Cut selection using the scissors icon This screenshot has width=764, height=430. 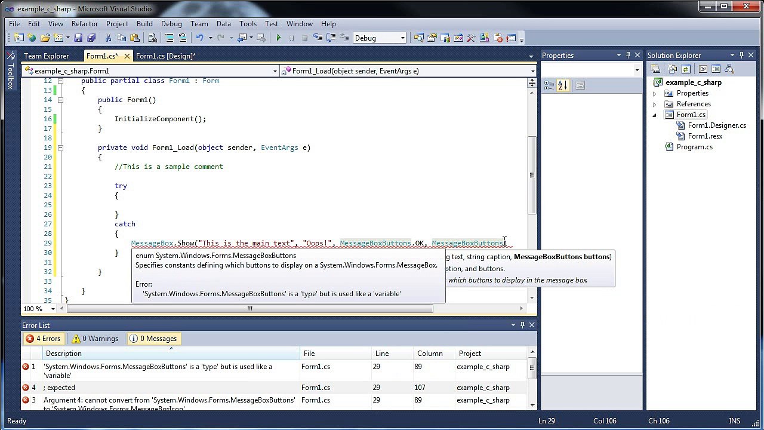(x=108, y=38)
